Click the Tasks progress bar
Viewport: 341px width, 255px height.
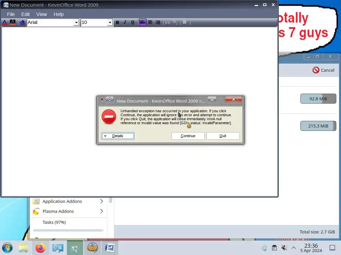pyautogui.click(x=68, y=230)
